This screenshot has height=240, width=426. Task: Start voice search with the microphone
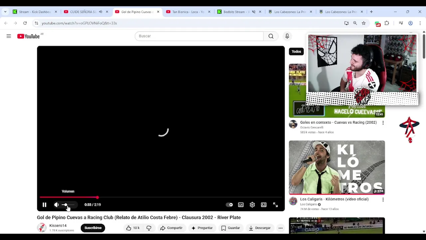[x=287, y=36]
